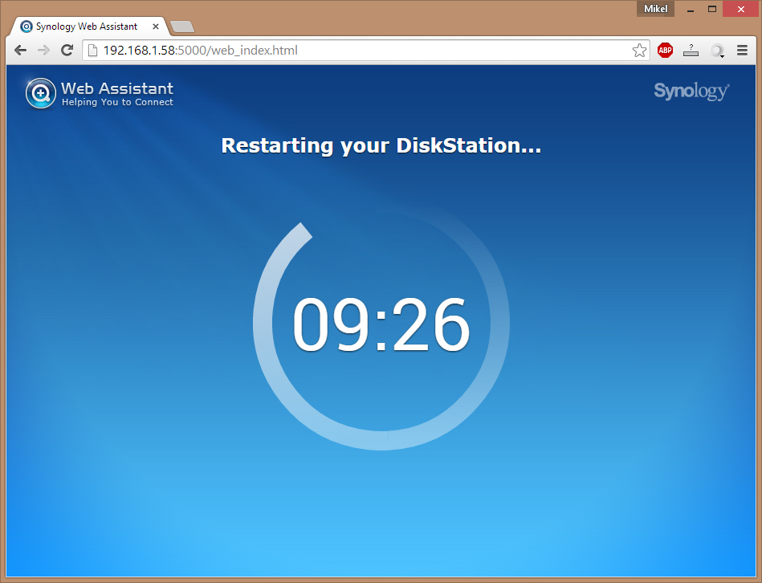
Task: Minimize the Chrome window
Action: coord(690,9)
